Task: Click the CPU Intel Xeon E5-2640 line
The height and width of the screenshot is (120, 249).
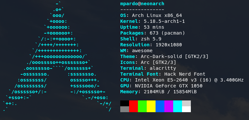Action: (182, 80)
